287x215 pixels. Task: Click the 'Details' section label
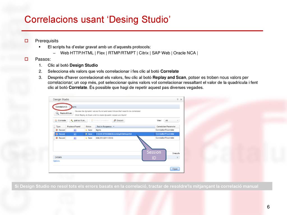58,157
